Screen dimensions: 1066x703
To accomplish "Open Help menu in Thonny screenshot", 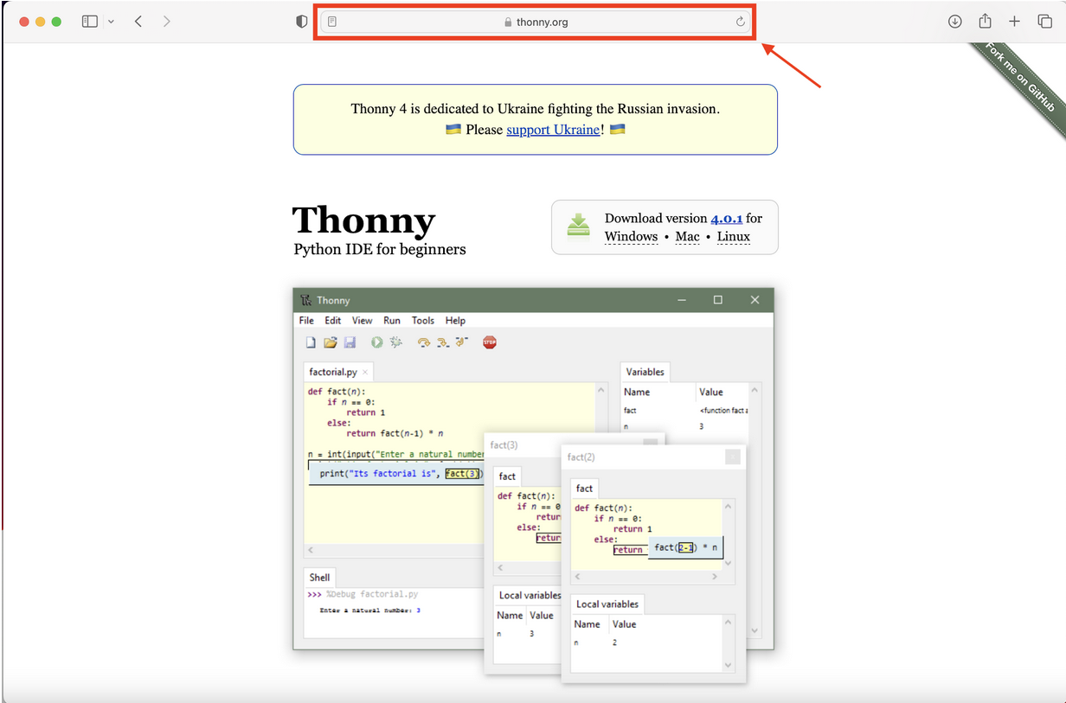I will tap(455, 320).
